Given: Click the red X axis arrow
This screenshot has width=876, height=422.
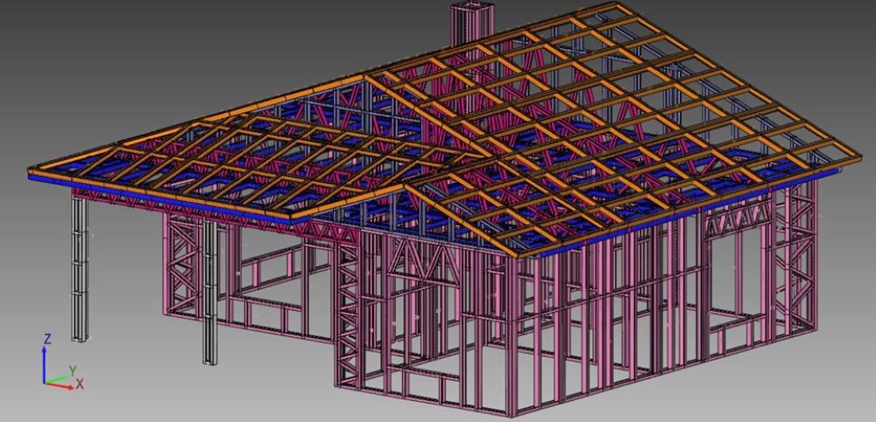Looking at the screenshot, I should click(x=61, y=384).
